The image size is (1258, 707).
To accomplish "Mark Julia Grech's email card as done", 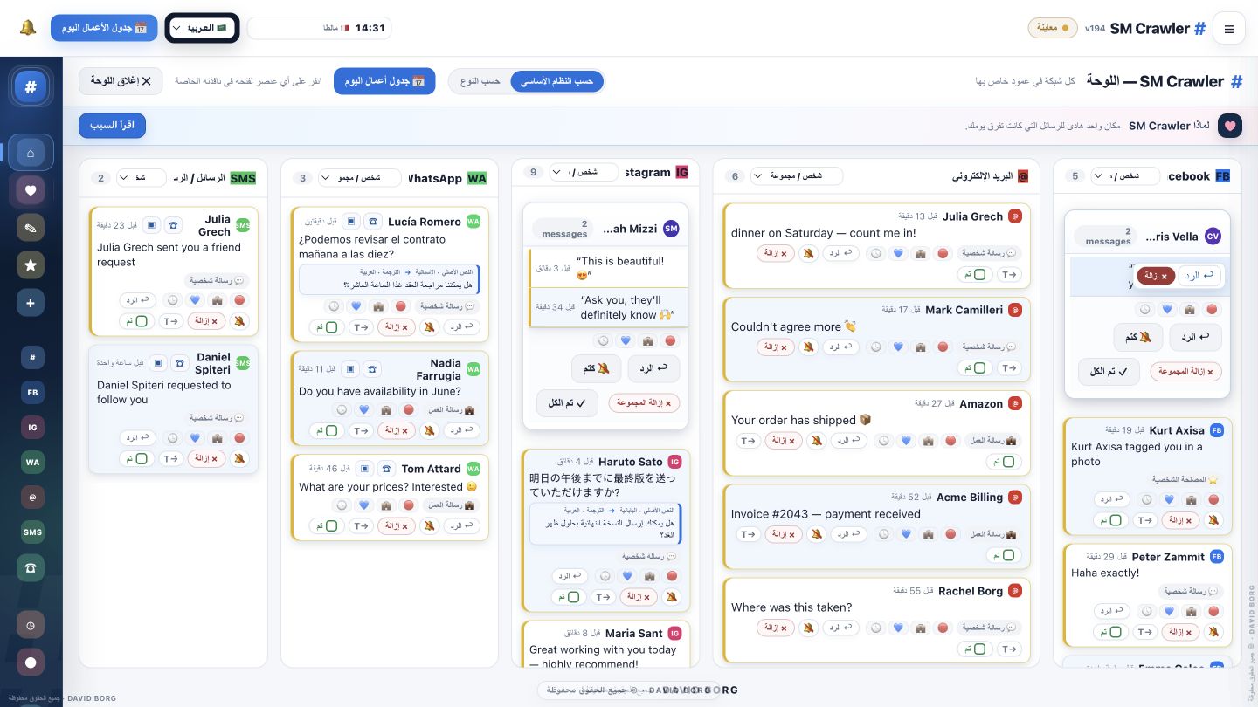I will click(x=974, y=274).
